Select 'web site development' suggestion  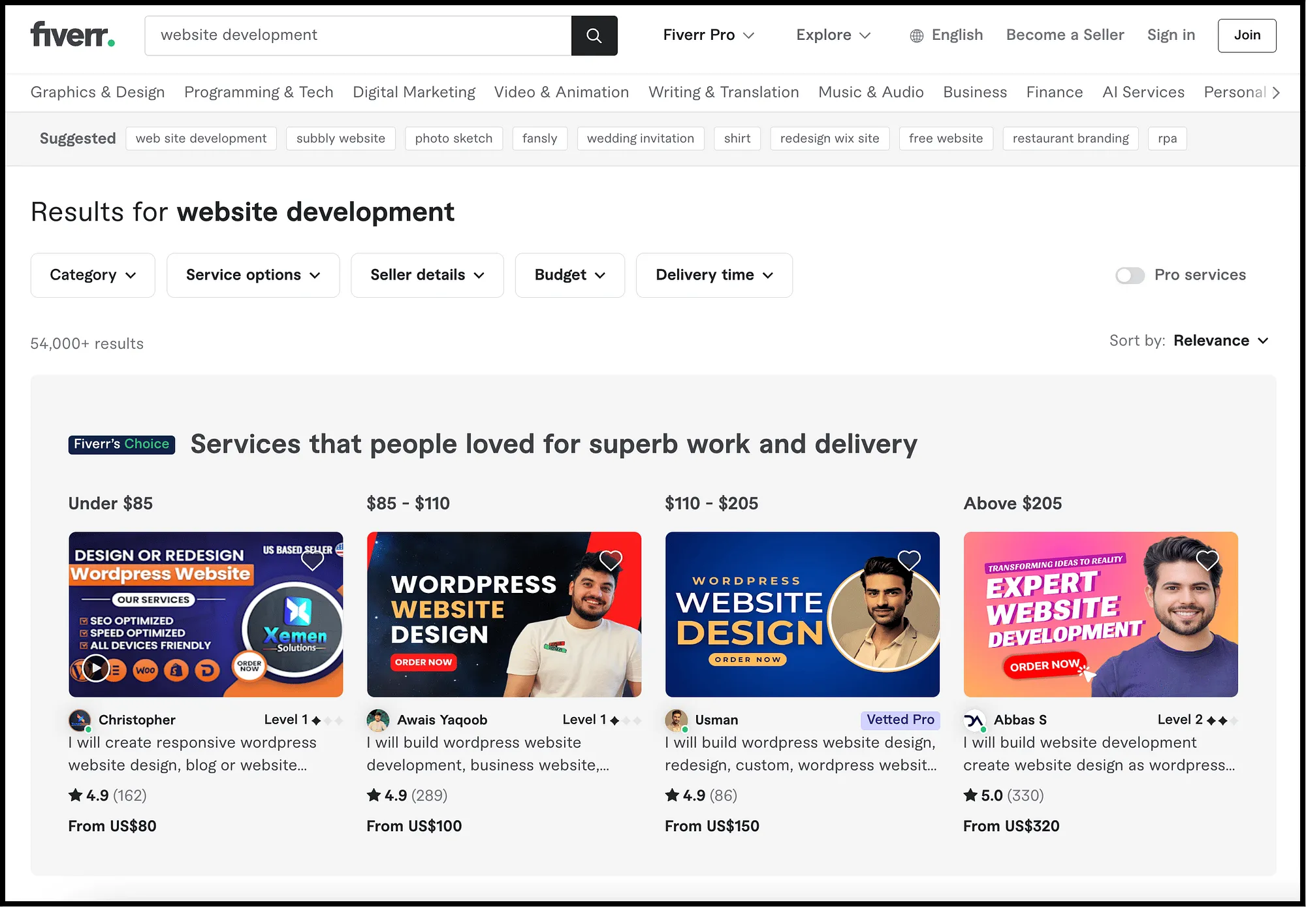201,138
